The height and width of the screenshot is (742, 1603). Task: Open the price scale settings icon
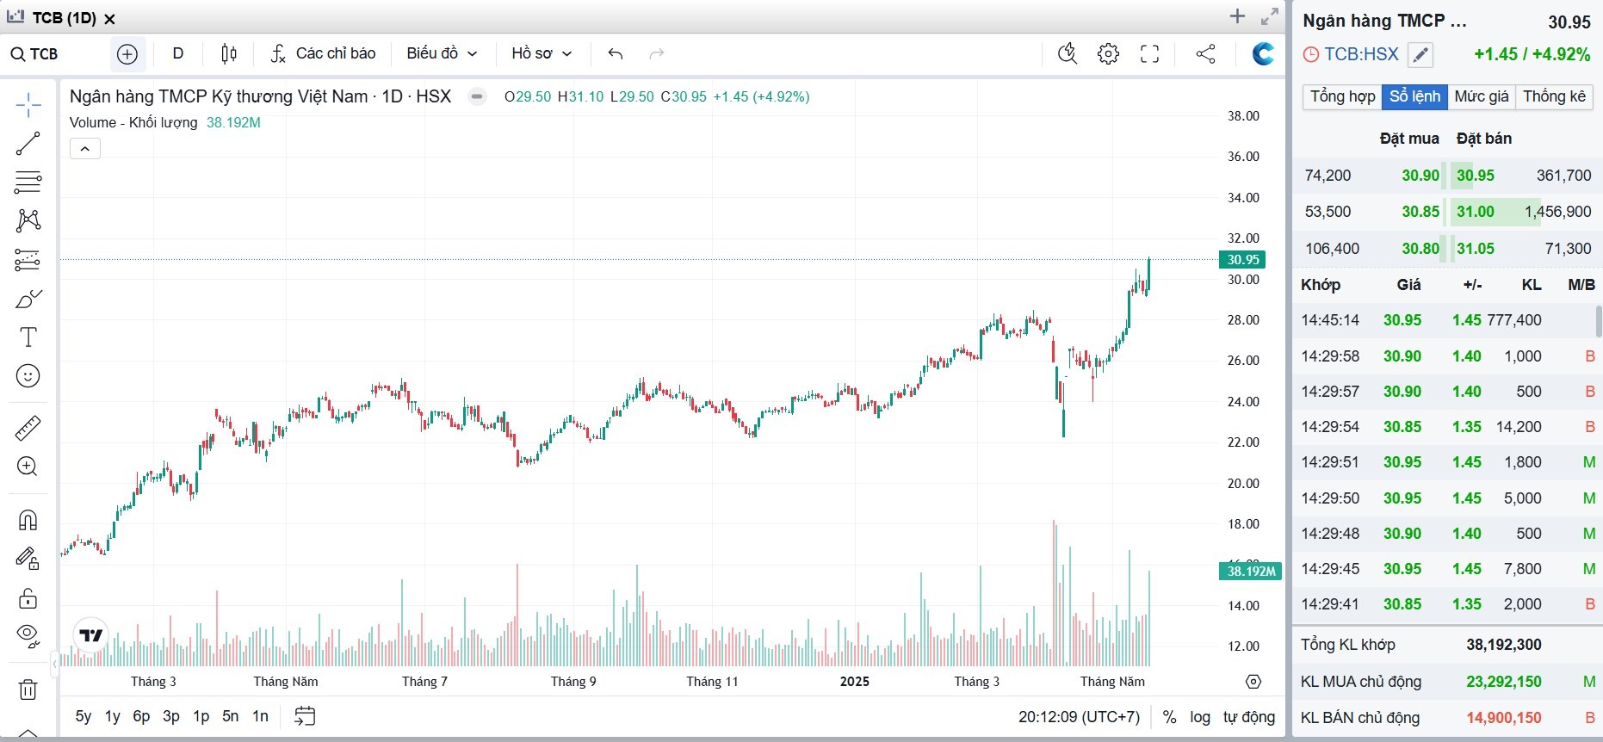pos(1253,682)
